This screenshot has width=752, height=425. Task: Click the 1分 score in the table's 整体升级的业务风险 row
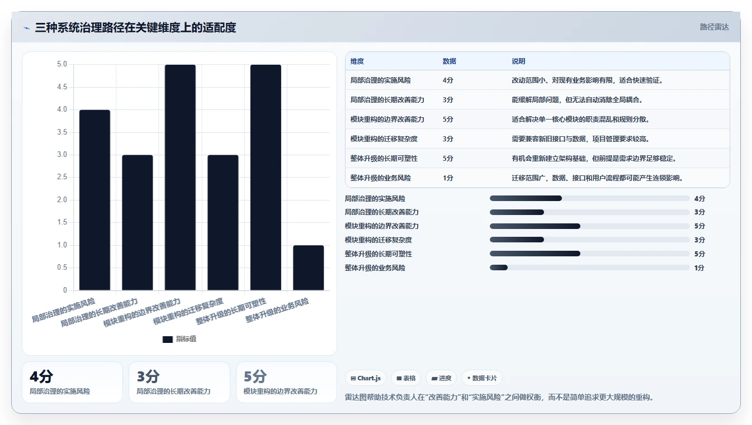point(448,178)
